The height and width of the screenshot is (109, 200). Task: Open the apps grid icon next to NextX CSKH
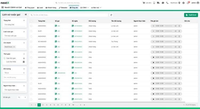point(2,8)
